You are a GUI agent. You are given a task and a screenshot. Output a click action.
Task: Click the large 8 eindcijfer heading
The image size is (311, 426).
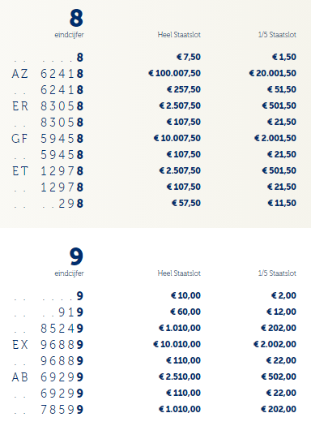coord(76,18)
